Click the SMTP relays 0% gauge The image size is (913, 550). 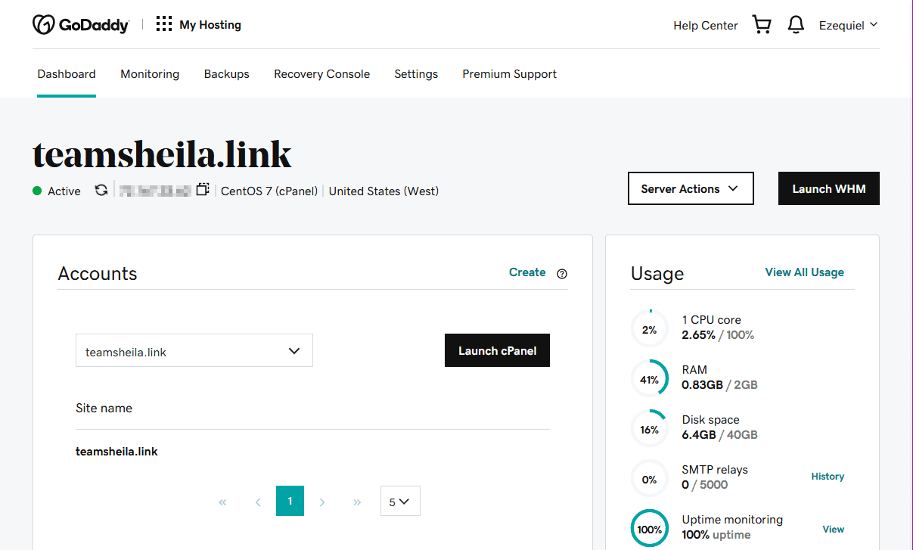[x=650, y=479]
